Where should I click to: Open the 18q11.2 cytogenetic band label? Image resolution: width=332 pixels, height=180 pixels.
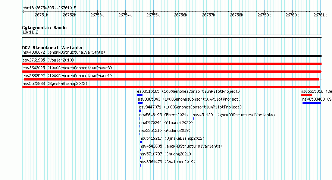point(30,32)
